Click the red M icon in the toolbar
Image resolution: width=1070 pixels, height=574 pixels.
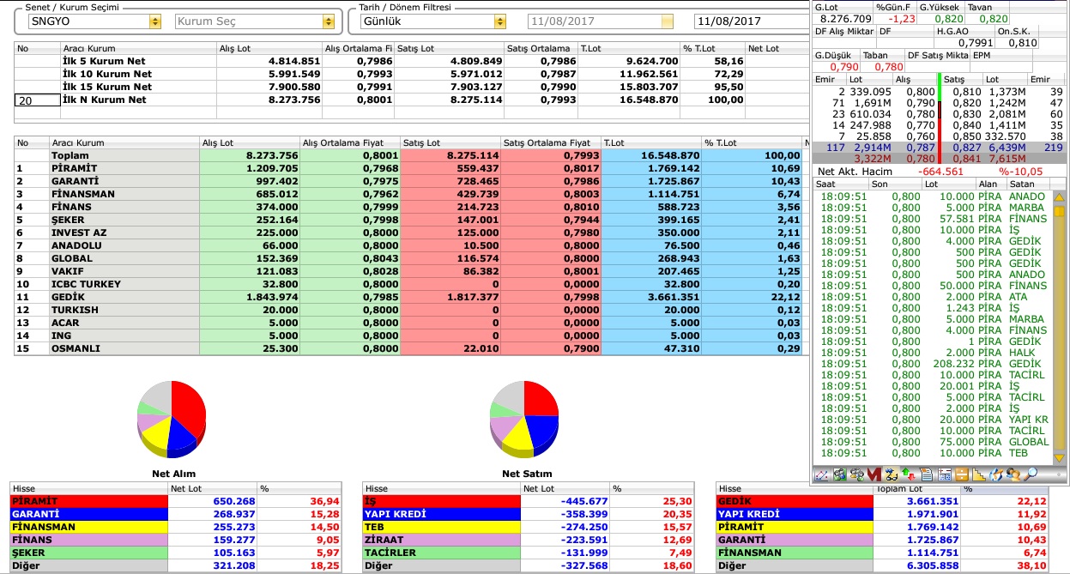coord(873,474)
